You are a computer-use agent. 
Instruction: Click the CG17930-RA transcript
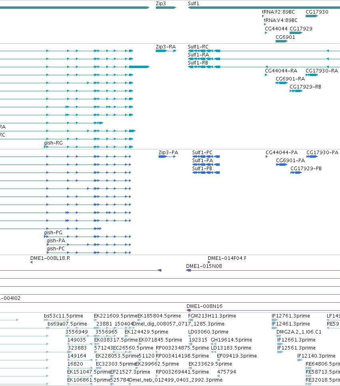point(312,75)
